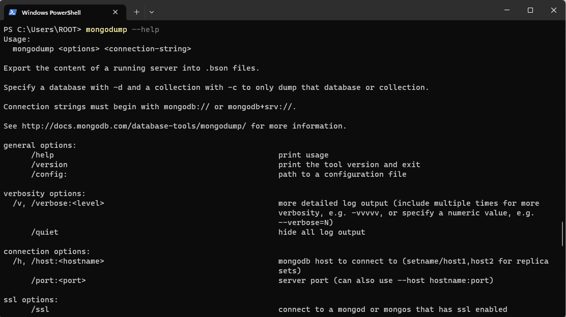Click the "connection options:" heading
The width and height of the screenshot is (566, 317).
click(x=47, y=251)
